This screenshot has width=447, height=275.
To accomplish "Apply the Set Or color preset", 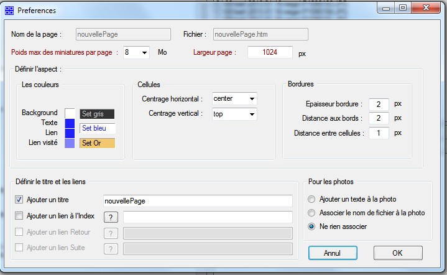I will point(97,143).
